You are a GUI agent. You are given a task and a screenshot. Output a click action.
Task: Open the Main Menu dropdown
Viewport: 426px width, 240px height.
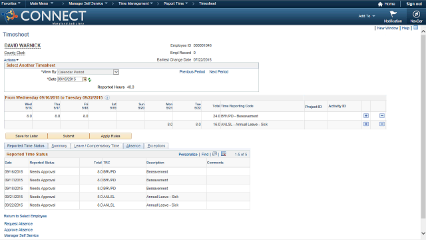point(41,3)
